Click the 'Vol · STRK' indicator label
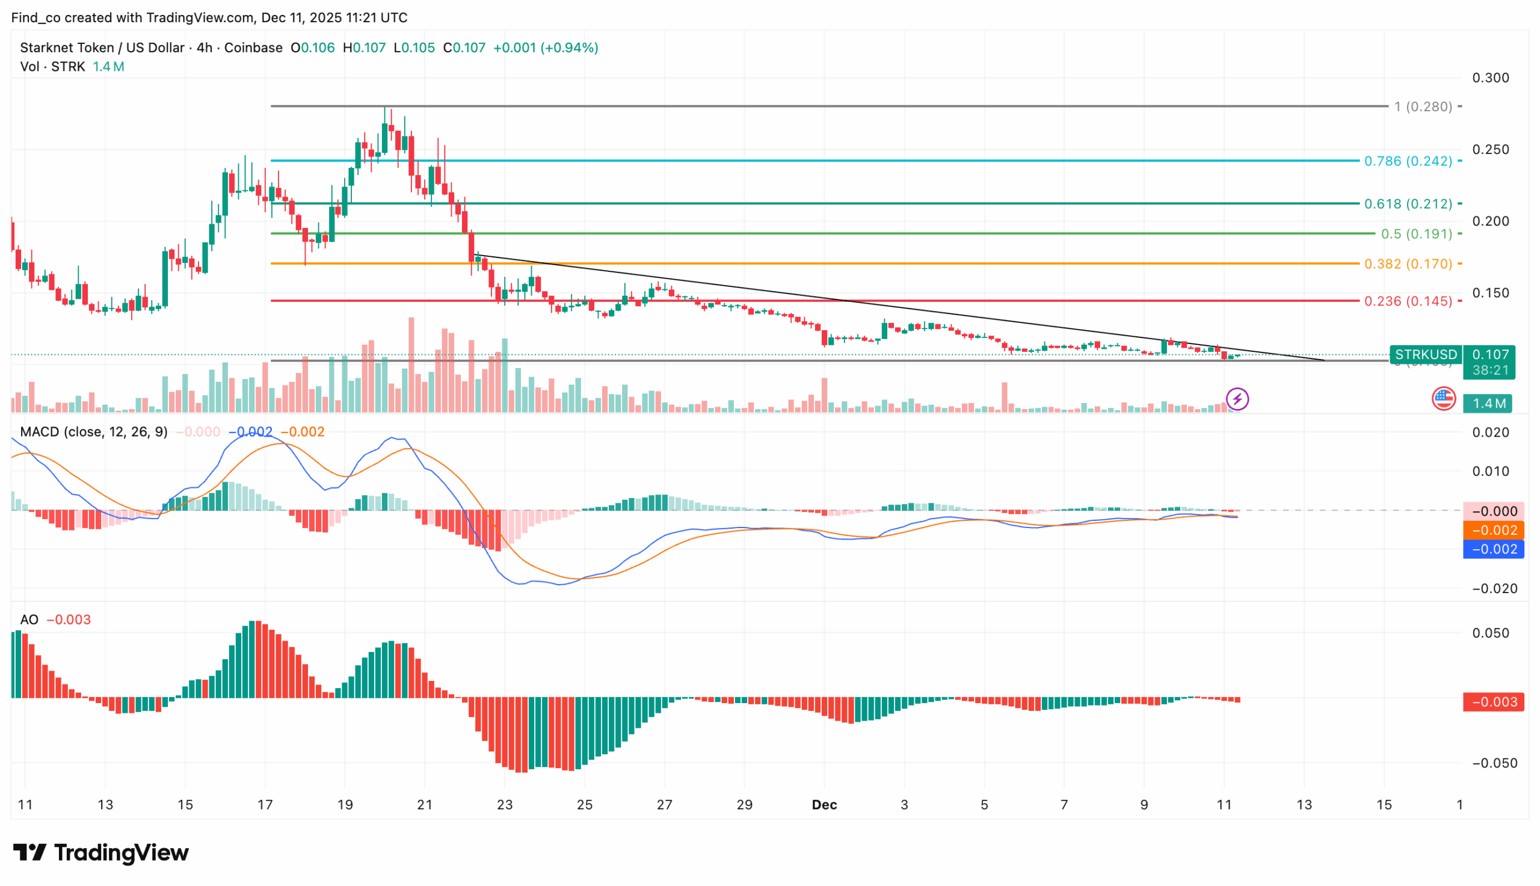Image resolution: width=1540 pixels, height=886 pixels. 52,66
